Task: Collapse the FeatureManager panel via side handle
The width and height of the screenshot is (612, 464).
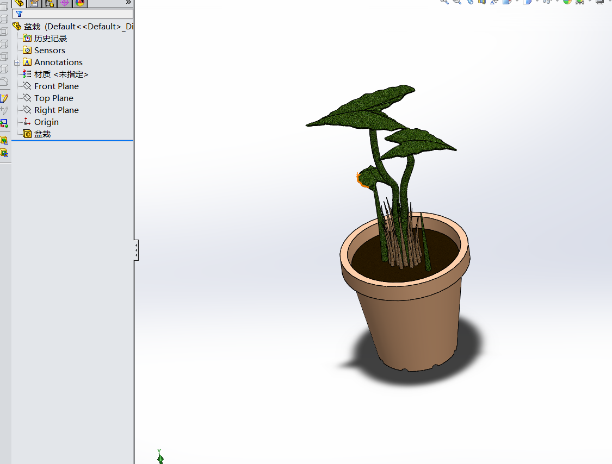Action: (136, 250)
